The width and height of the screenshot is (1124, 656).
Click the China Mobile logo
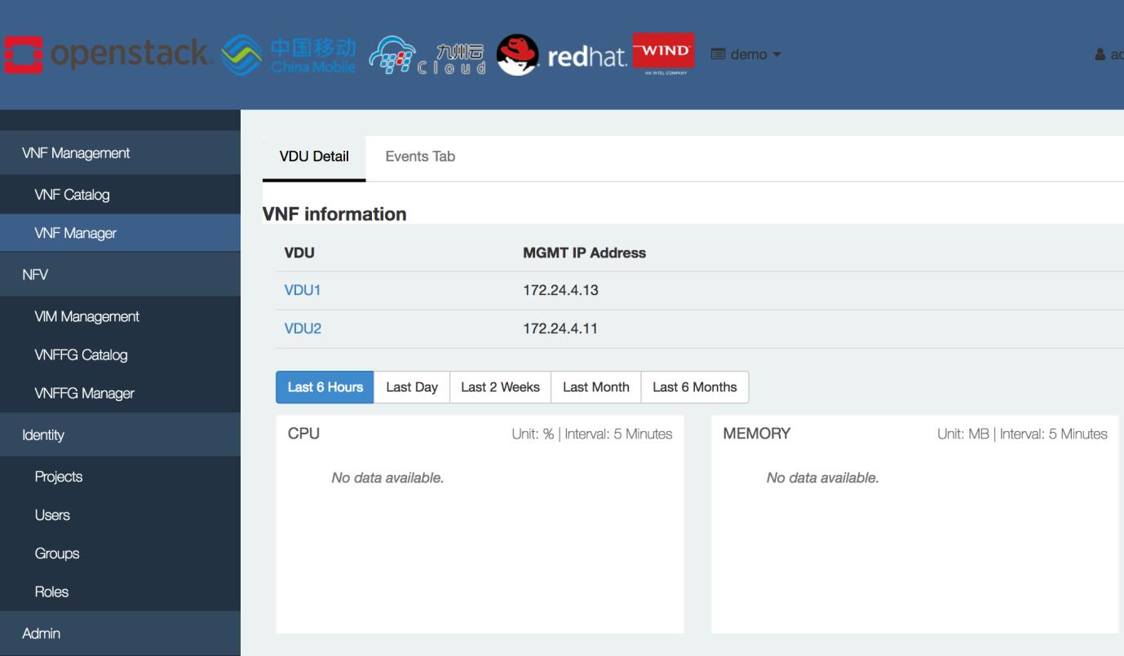290,54
